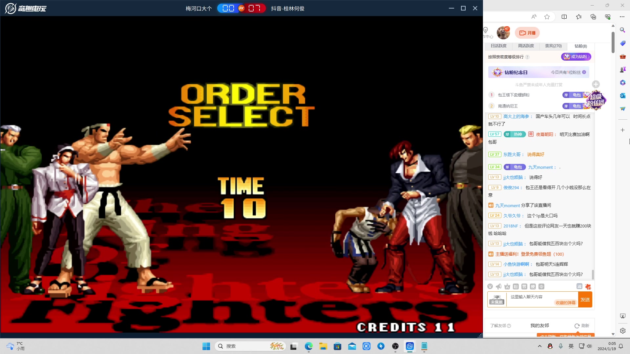This screenshot has height=354, width=630.
Task: Open the Browser essentials heart icon
Action: pos(608,17)
